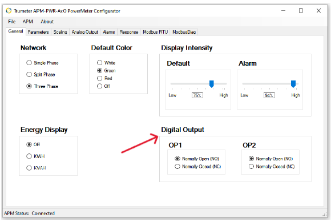Open the Analog Output tab
The height and width of the screenshot is (222, 331).
coord(85,32)
